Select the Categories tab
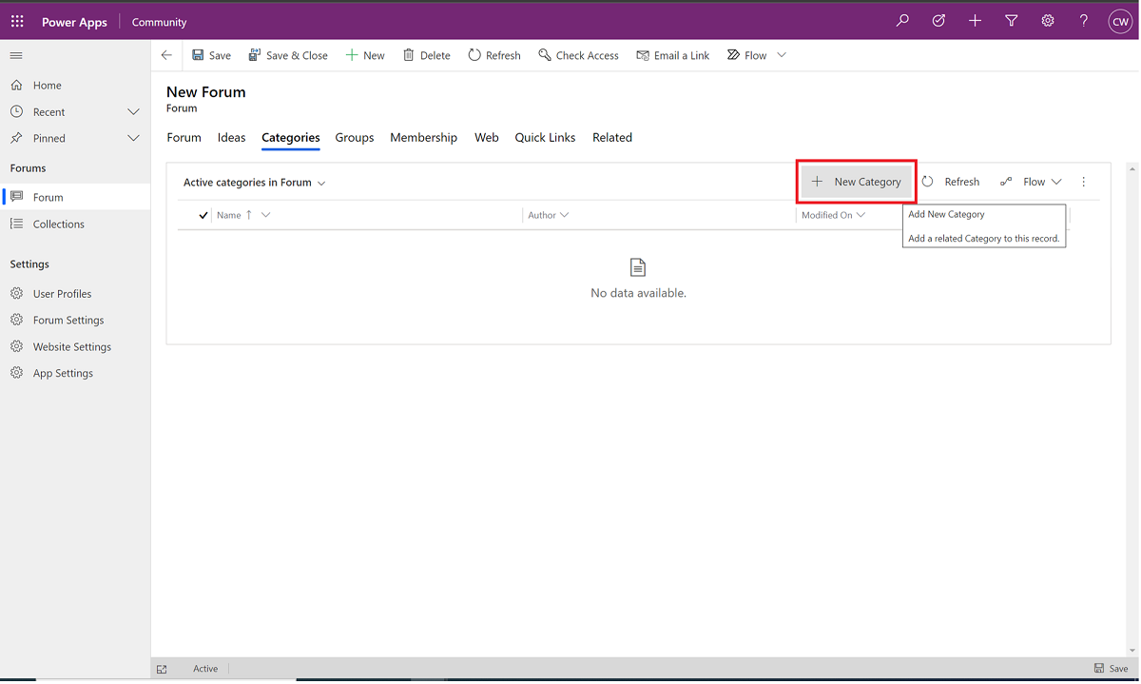1141x684 pixels. click(x=290, y=137)
